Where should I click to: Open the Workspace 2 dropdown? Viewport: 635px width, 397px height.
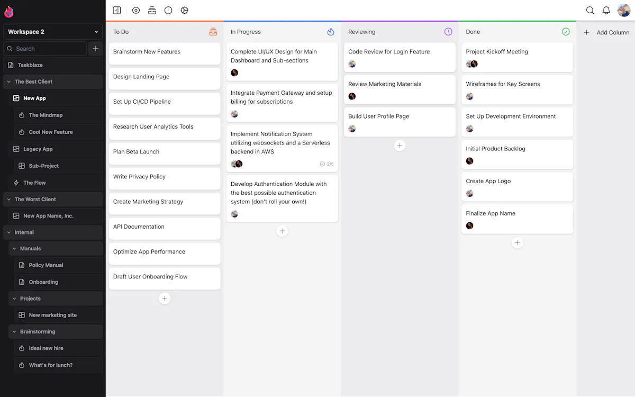click(x=53, y=32)
